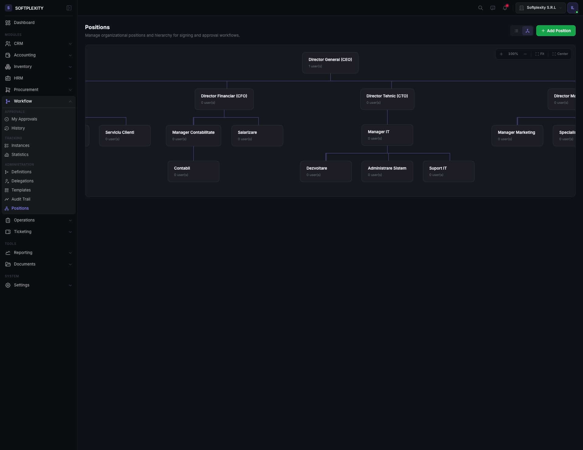Toggle the Contabil position card
Image resolution: width=583 pixels, height=450 pixels.
[x=193, y=171]
